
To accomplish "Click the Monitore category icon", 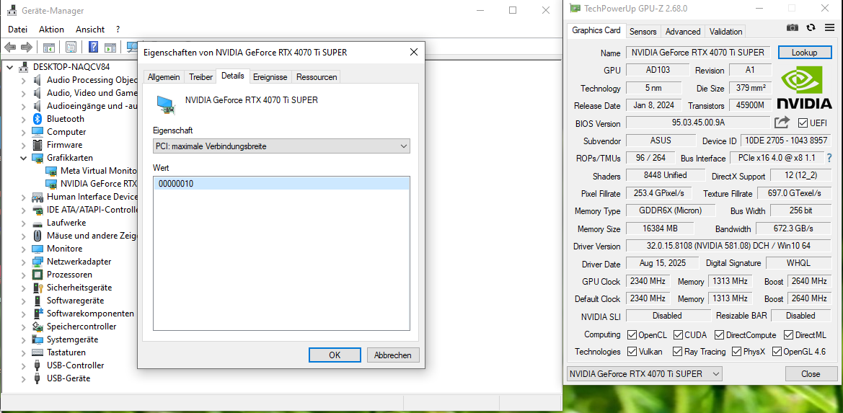I will pyautogui.click(x=37, y=249).
